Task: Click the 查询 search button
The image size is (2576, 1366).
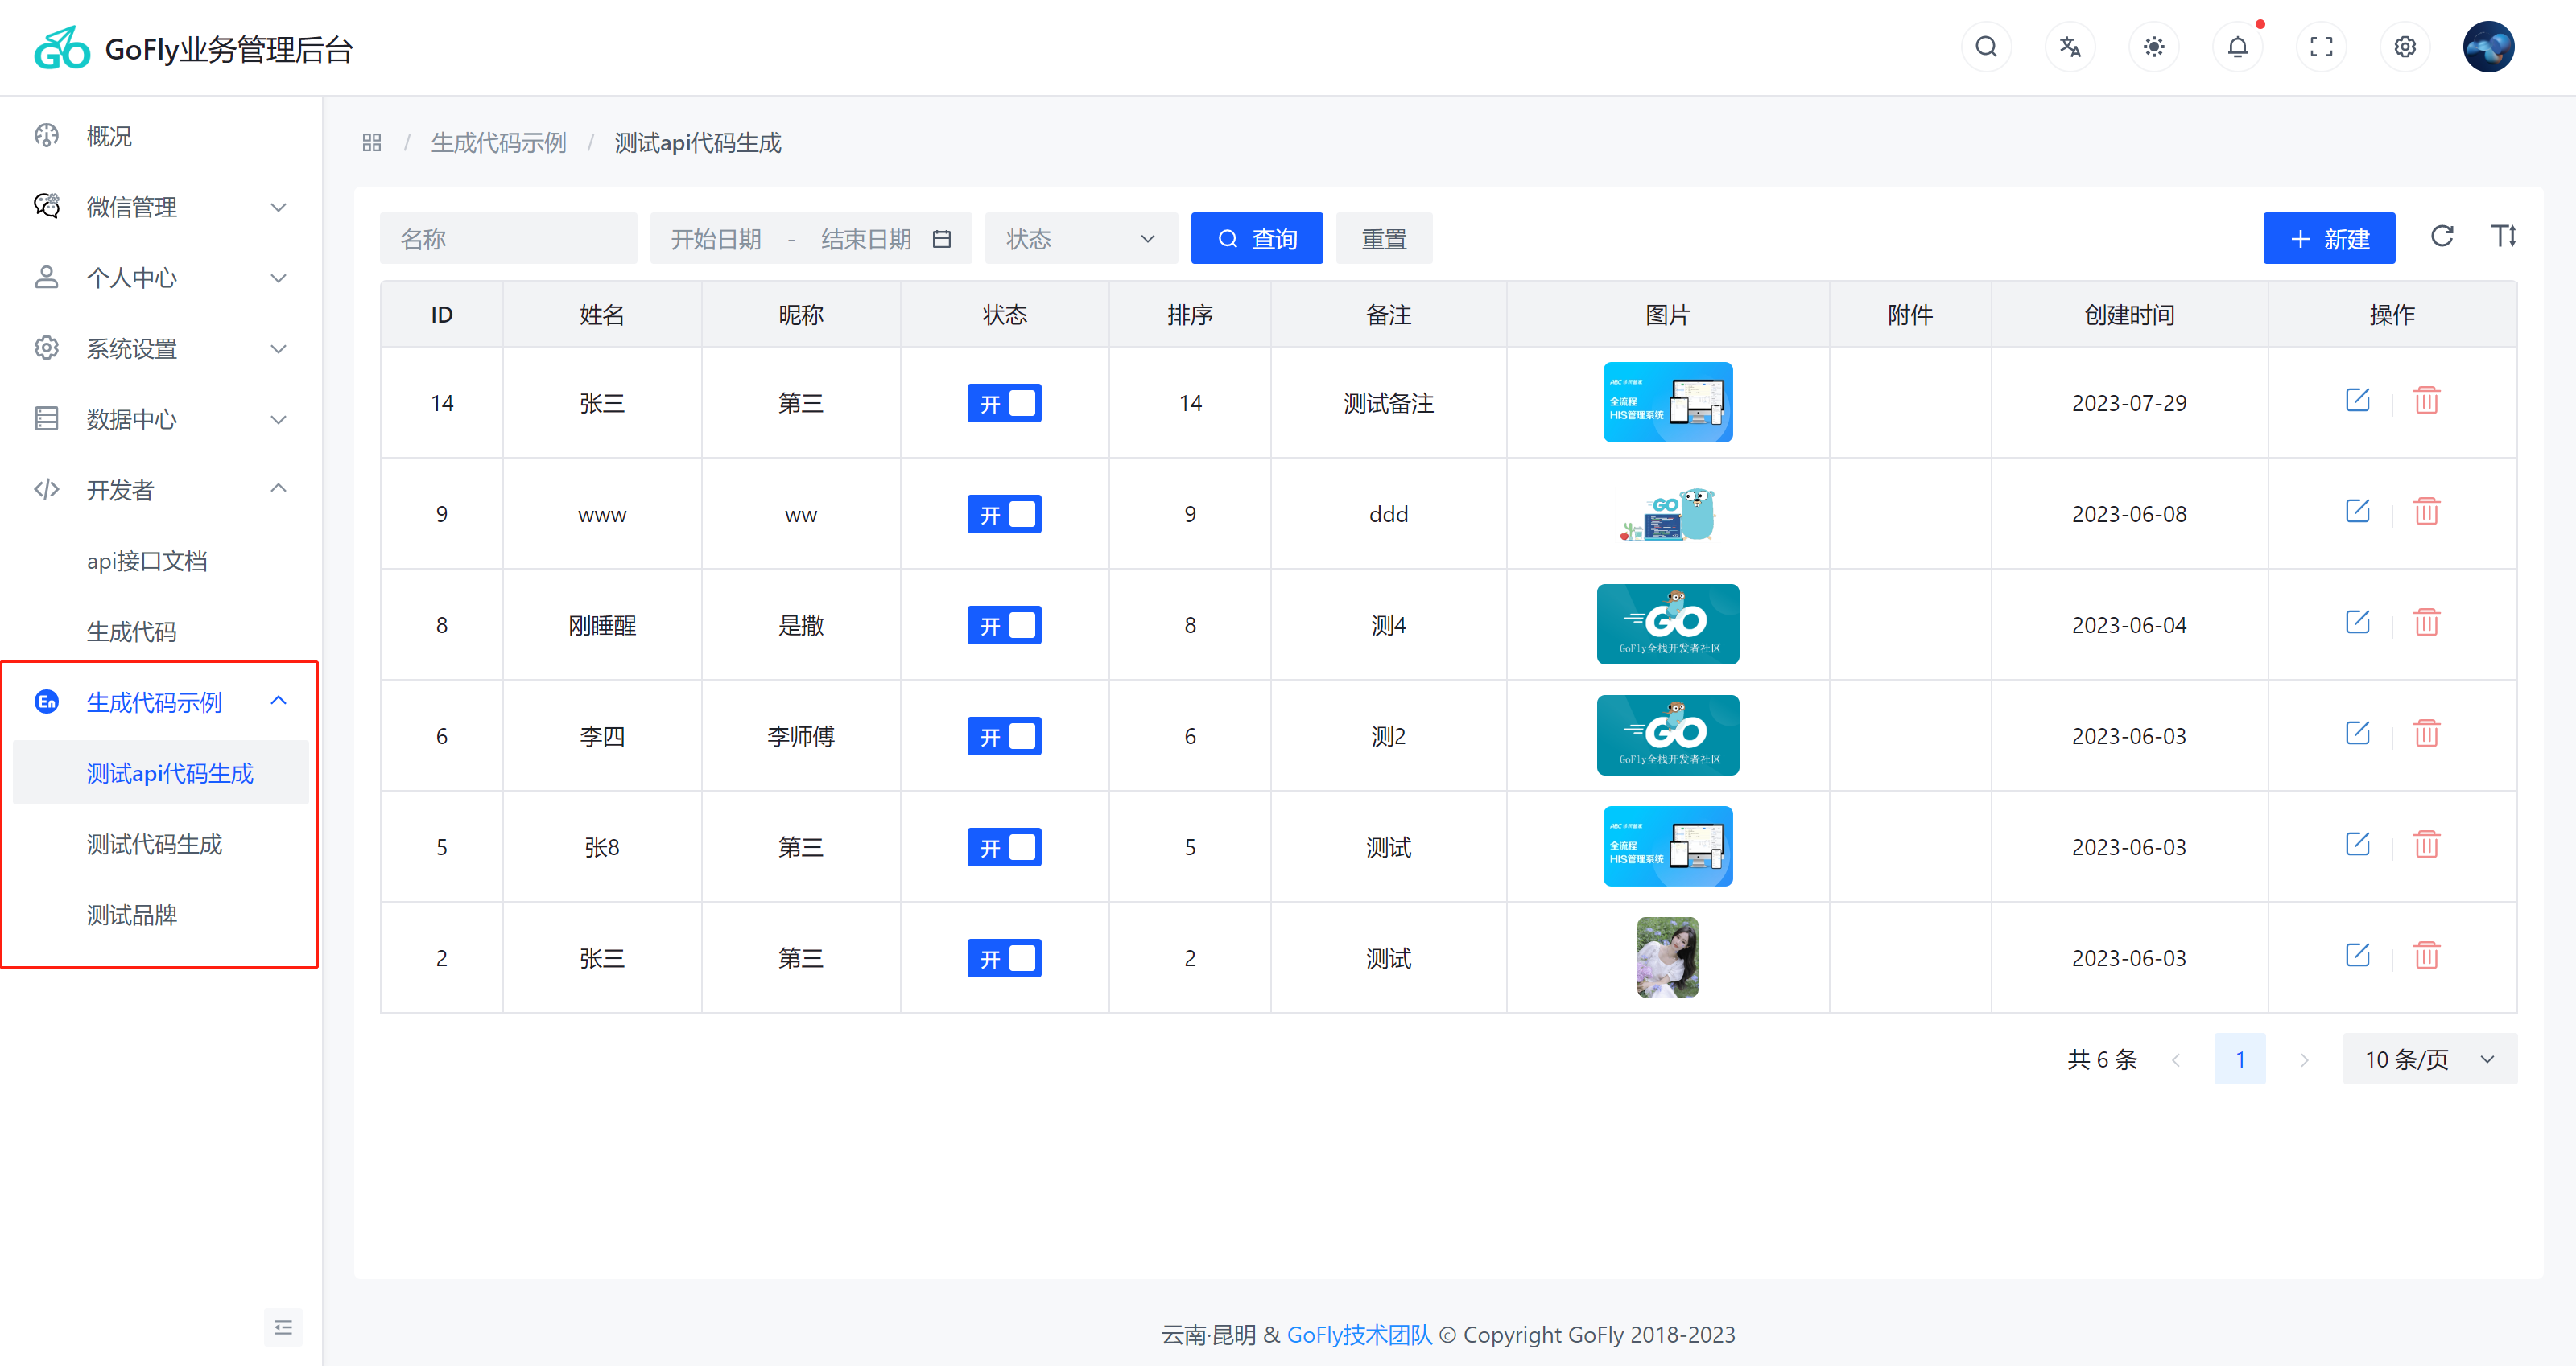Action: tap(1256, 239)
